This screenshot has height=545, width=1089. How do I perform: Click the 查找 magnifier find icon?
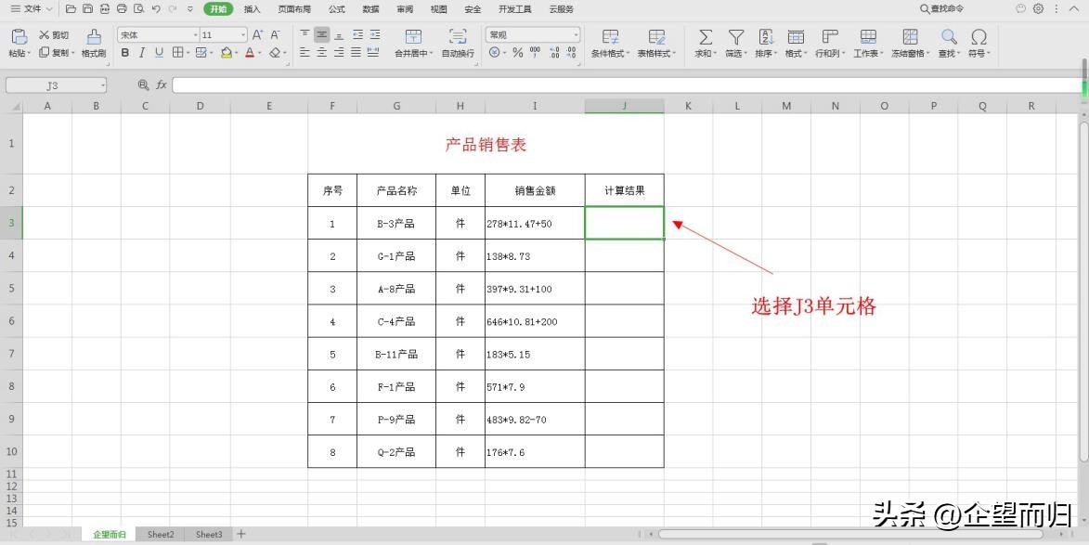pyautogui.click(x=949, y=37)
